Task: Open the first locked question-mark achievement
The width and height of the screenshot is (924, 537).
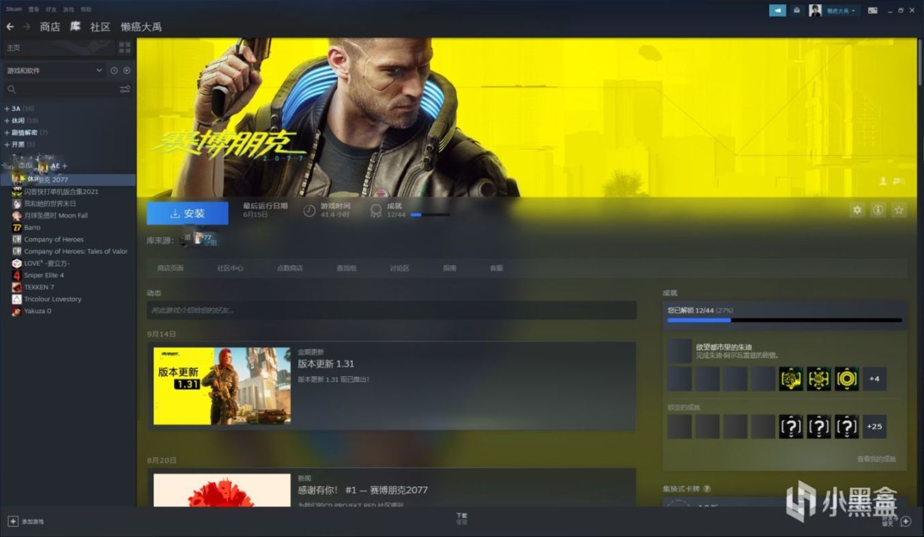Action: 791,427
